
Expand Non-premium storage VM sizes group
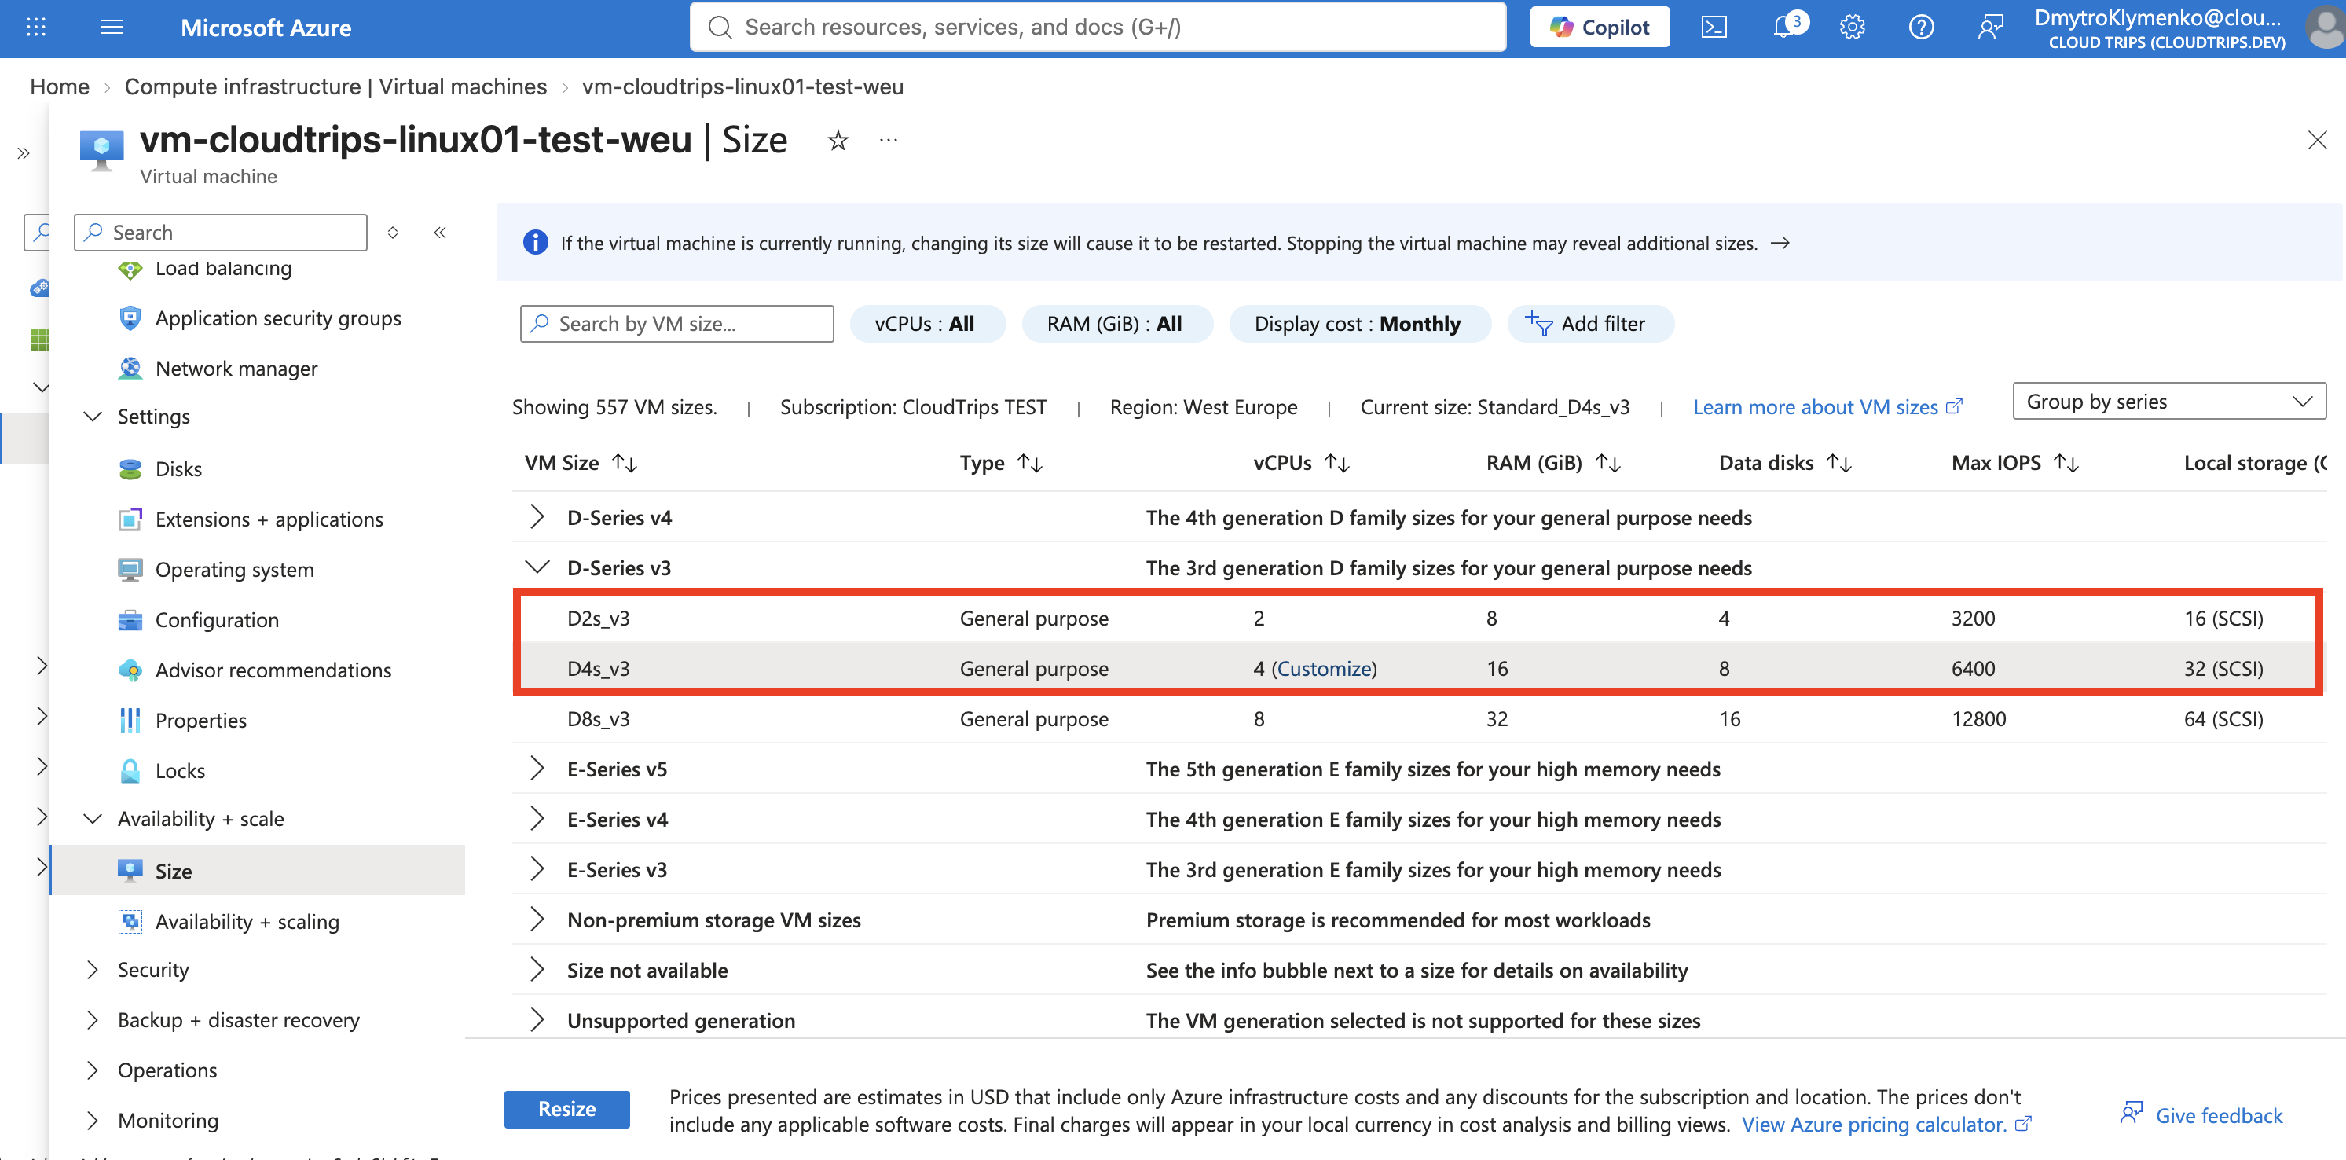pos(537,920)
